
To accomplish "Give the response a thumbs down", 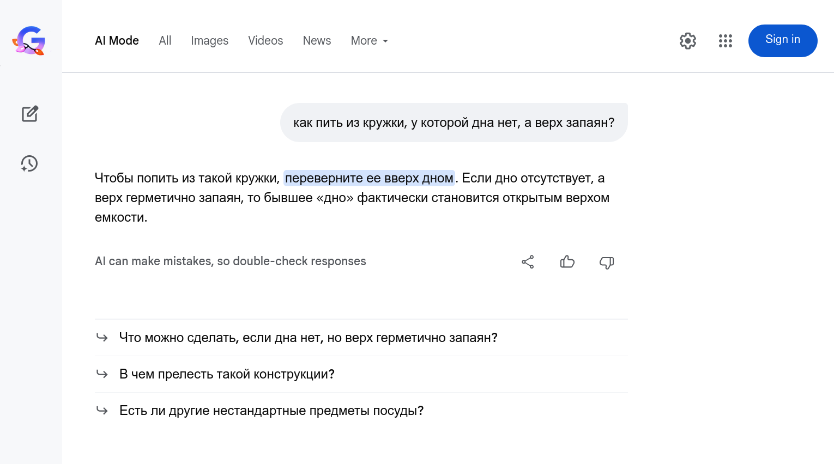I will coord(606,262).
